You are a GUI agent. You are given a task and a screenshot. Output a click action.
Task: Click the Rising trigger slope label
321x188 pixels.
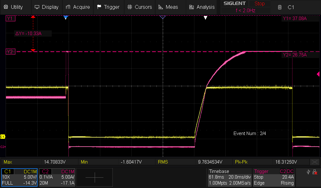click(287, 183)
